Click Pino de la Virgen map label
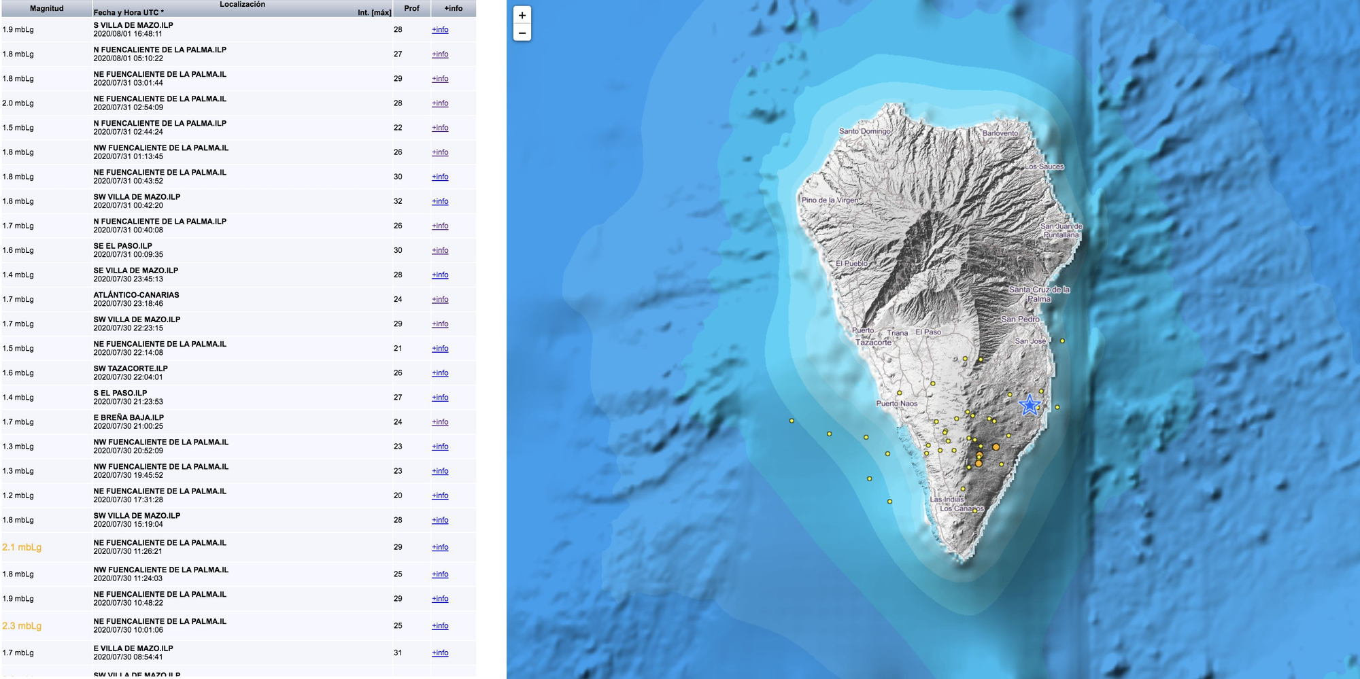 point(830,201)
